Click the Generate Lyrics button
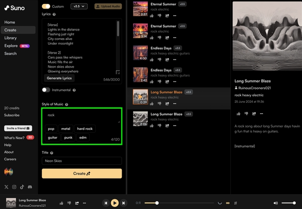This screenshot has height=209, width=302. [x=60, y=78]
